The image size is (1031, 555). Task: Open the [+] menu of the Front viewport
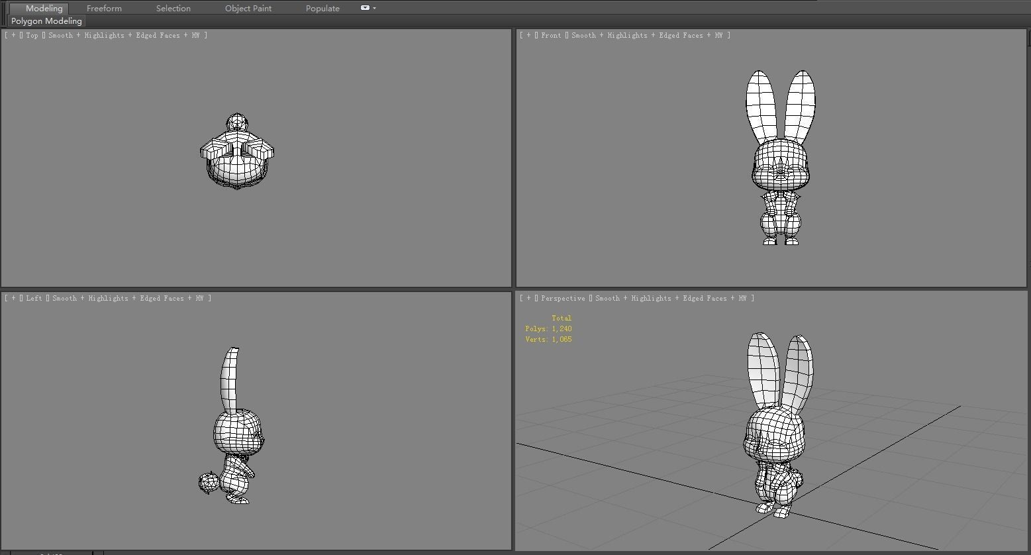(528, 35)
